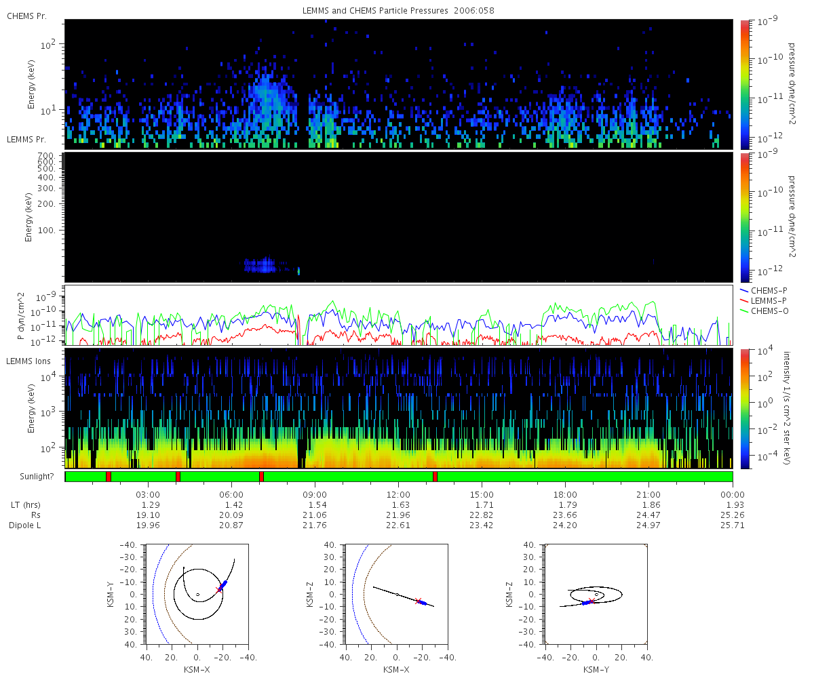This screenshot has width=814, height=678.
Task: Click the last red segment in the Sunlight bar
Action: tap(435, 477)
